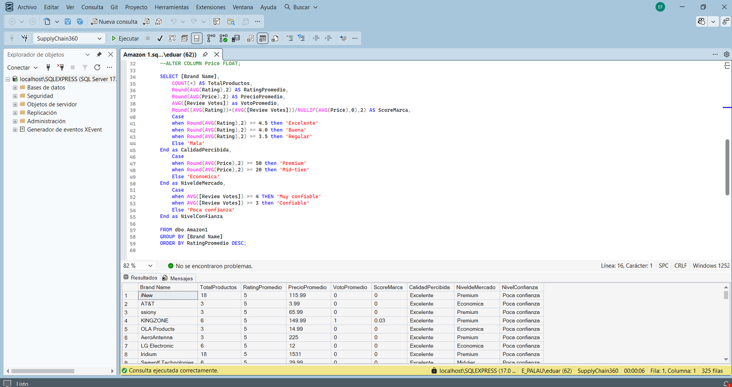
Task: Expand the Objetos de servidor node
Action: pos(15,104)
